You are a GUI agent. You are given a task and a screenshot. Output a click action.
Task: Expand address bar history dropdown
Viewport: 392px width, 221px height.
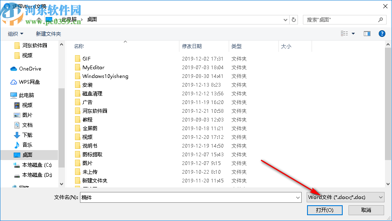click(x=285, y=20)
